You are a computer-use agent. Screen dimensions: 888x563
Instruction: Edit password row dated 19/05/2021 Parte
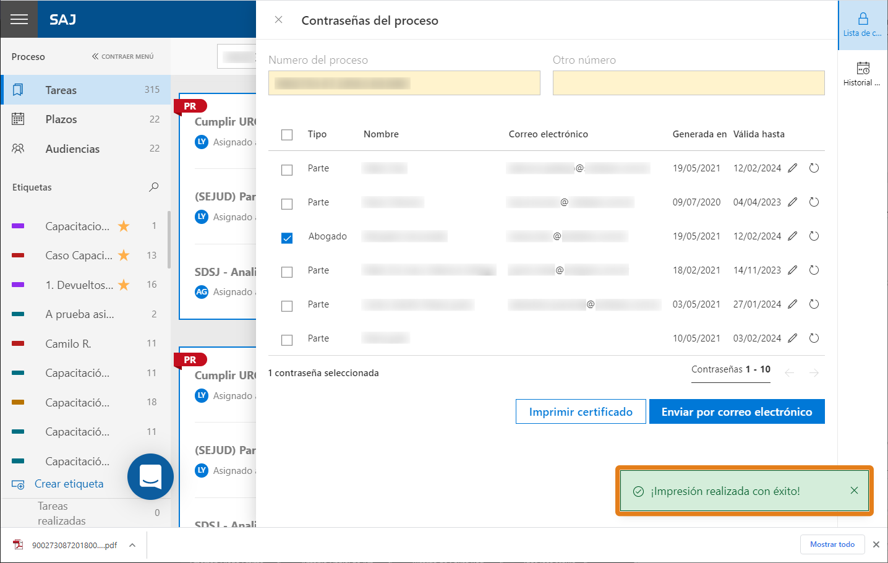pos(793,168)
